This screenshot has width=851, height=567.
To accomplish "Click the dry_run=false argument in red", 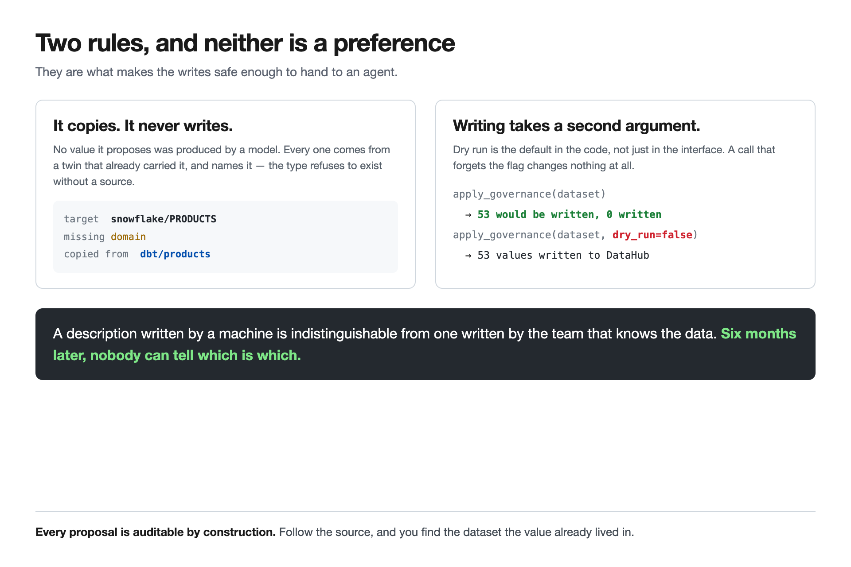I will (x=652, y=235).
